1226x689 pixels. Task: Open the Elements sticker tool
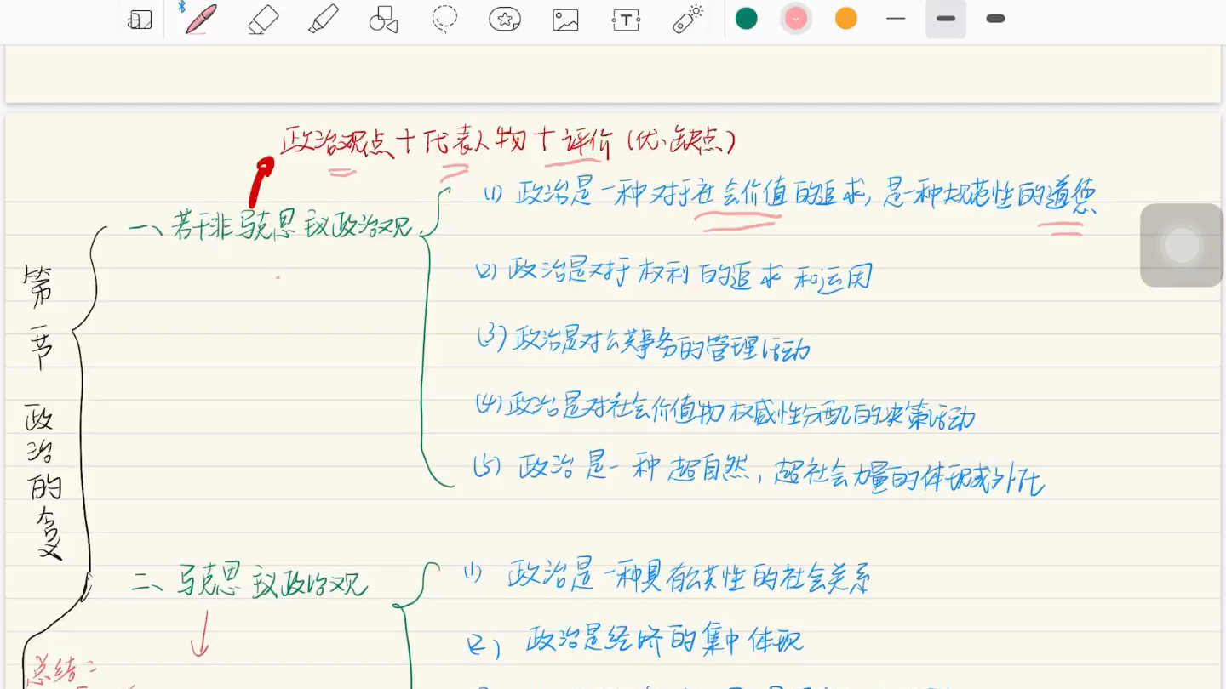click(x=505, y=19)
